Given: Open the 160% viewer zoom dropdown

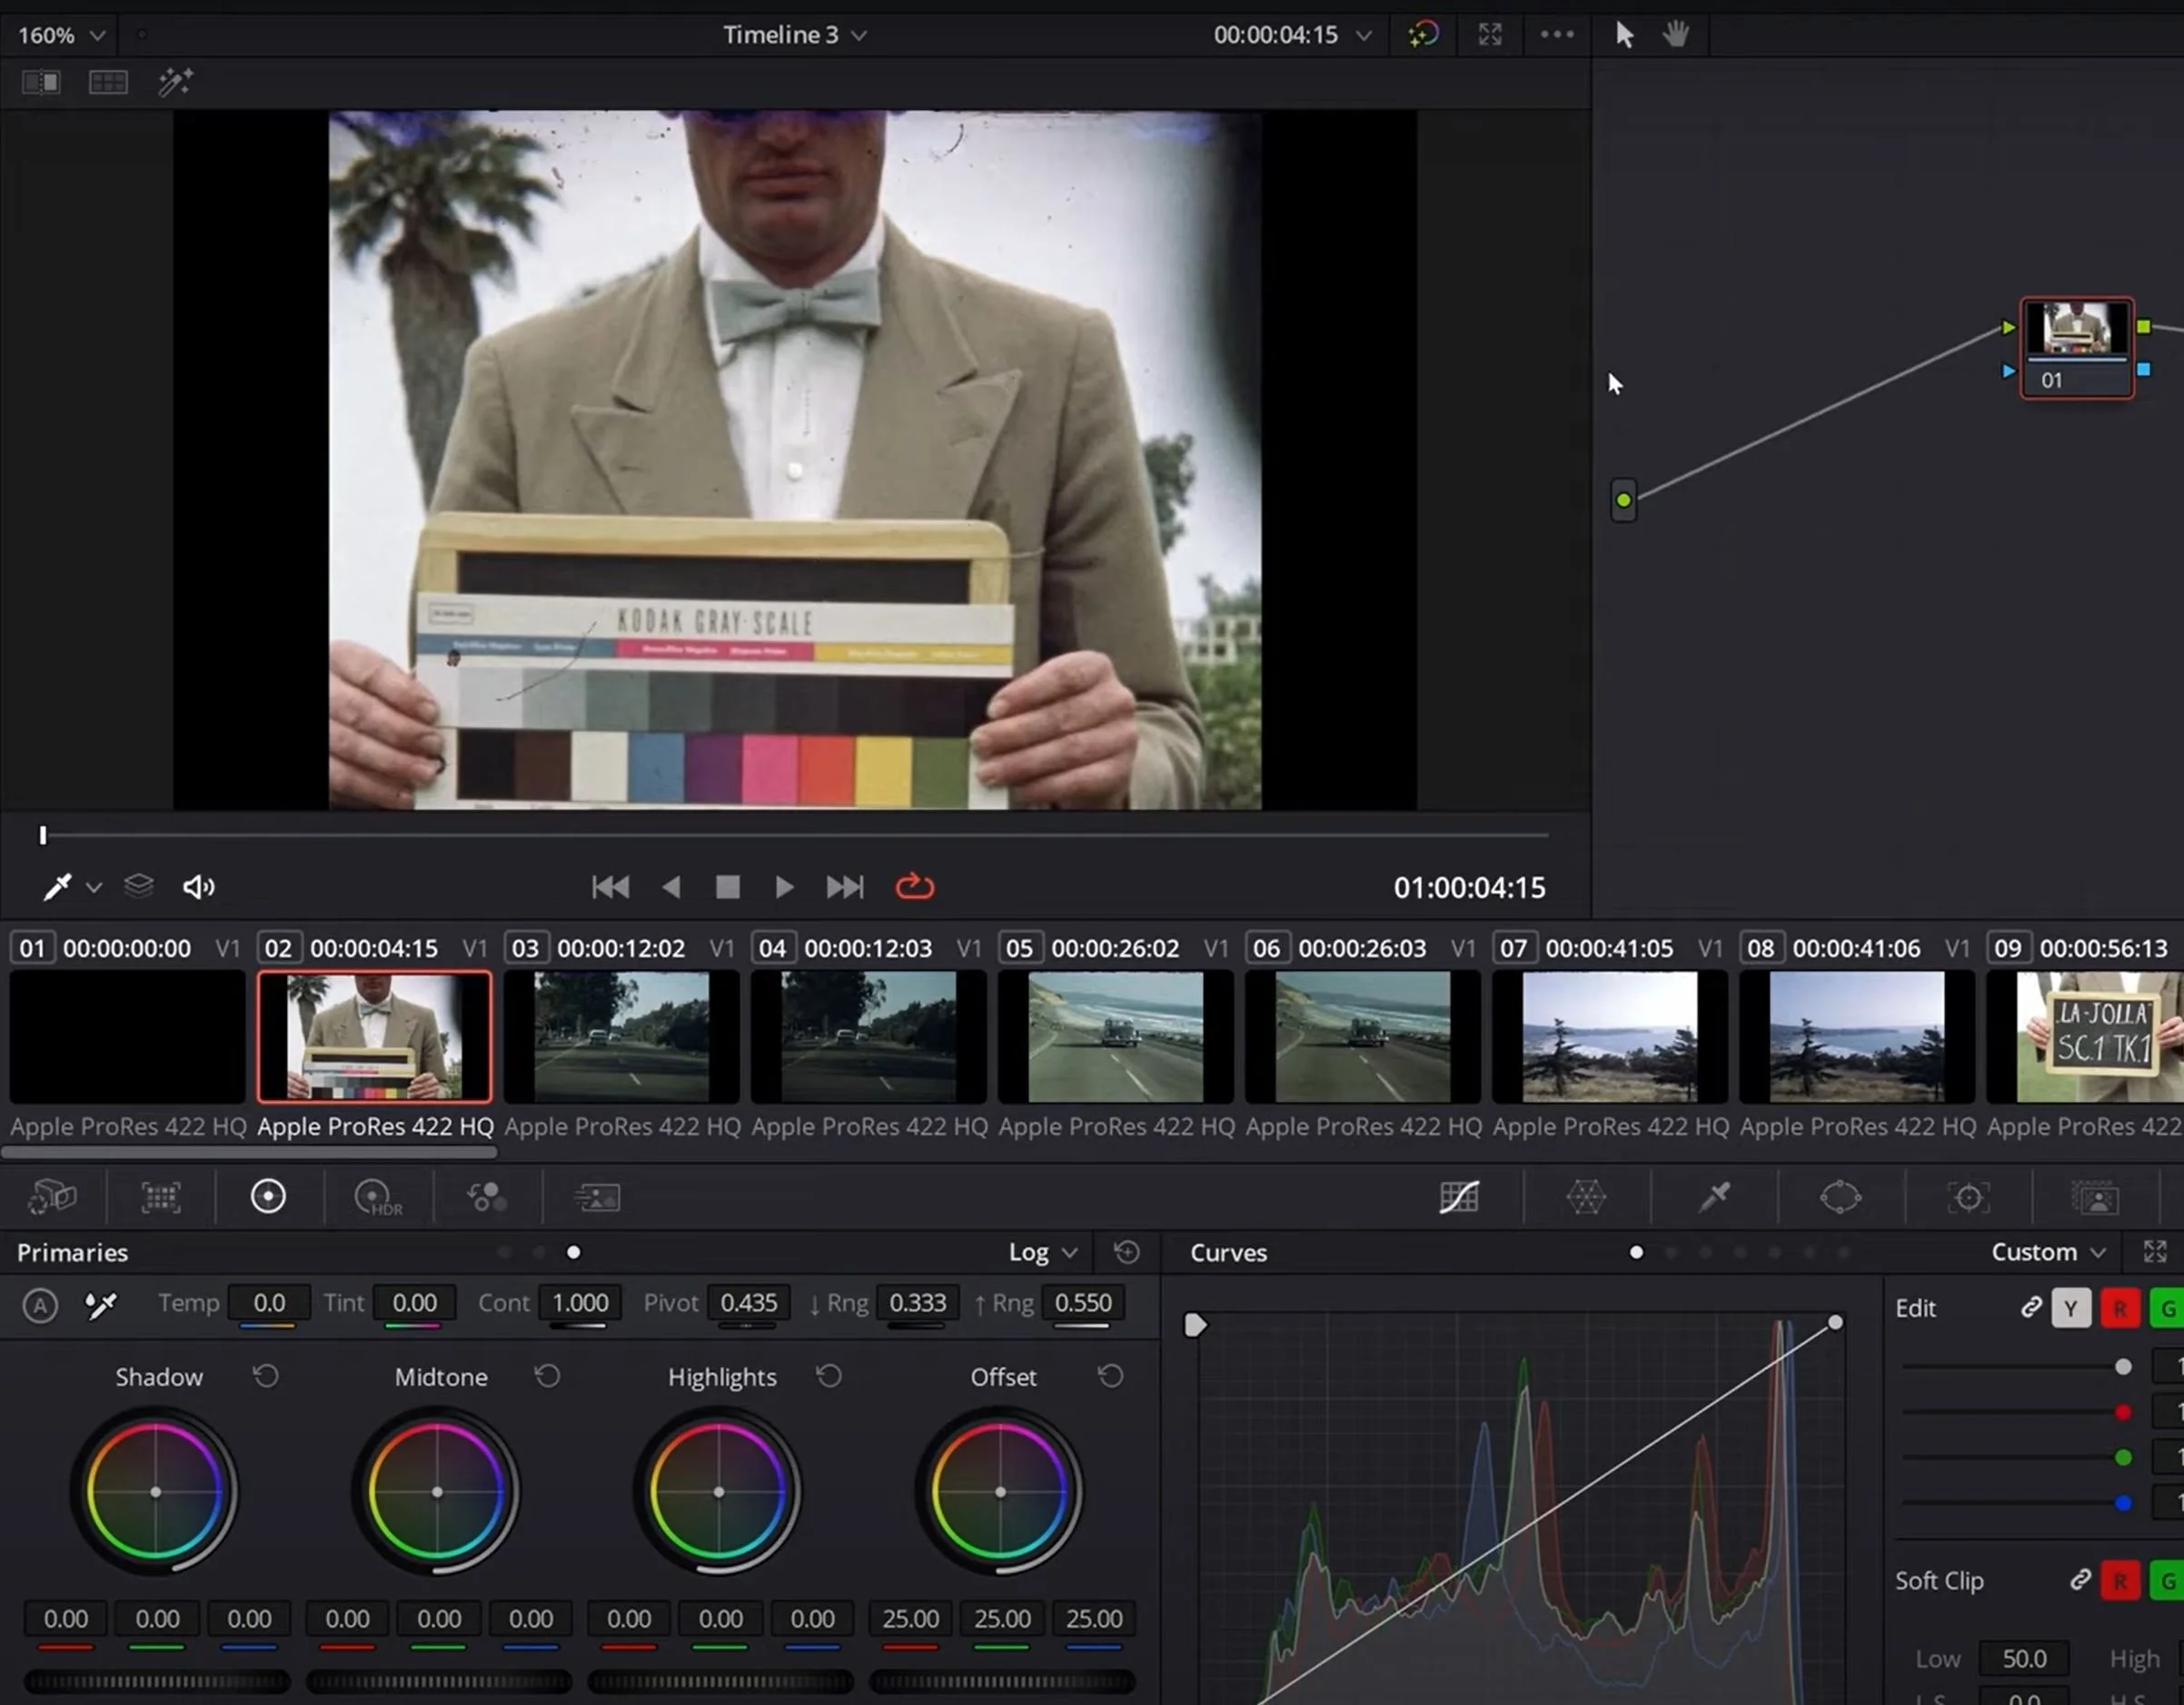Looking at the screenshot, I should [60, 35].
